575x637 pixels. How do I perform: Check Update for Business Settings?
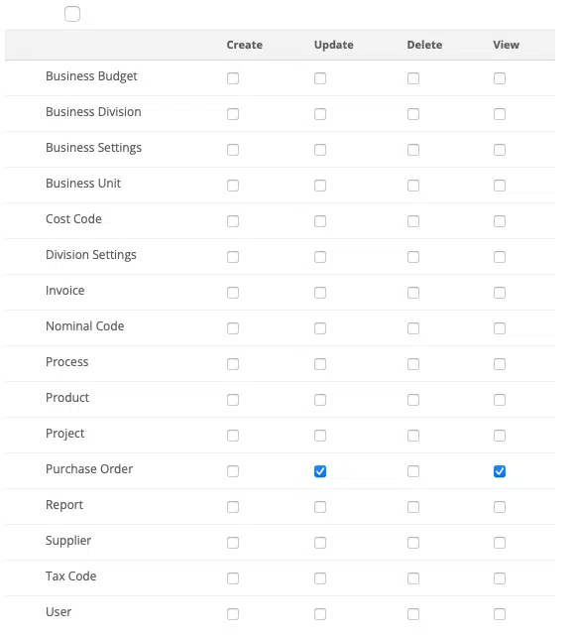(x=320, y=150)
